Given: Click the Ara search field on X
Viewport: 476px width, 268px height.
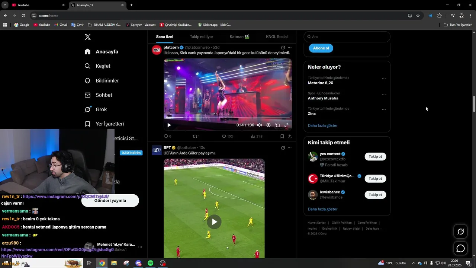Looking at the screenshot, I should click(x=347, y=36).
